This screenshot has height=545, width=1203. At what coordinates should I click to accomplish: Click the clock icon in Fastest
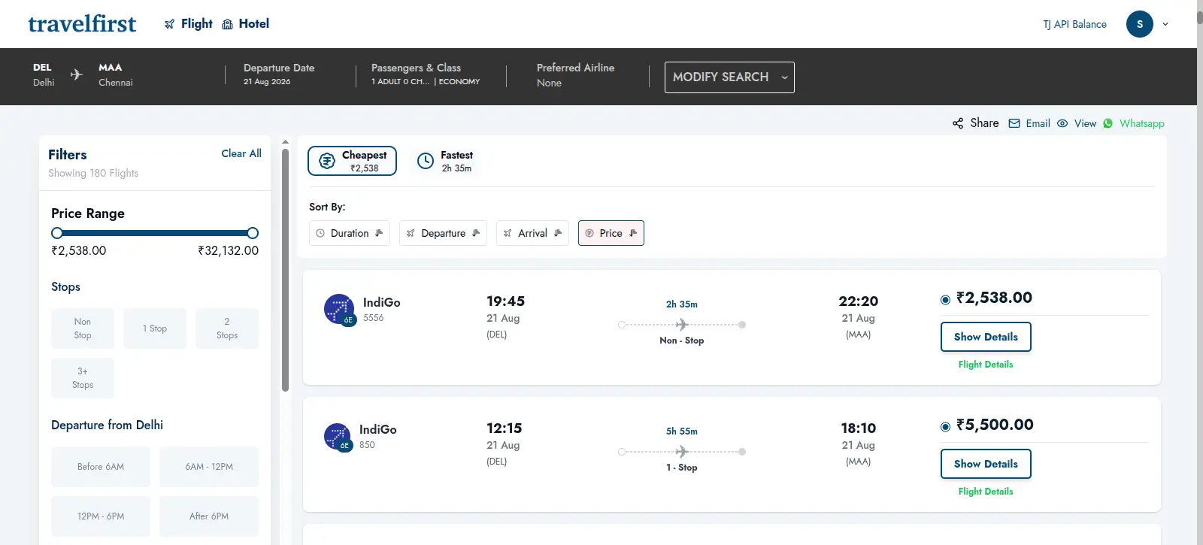[426, 161]
